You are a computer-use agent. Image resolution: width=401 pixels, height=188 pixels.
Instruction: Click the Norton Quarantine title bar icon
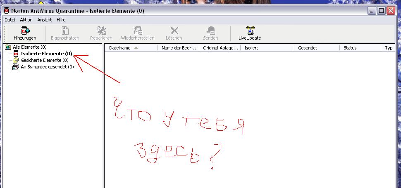pyautogui.click(x=6, y=11)
